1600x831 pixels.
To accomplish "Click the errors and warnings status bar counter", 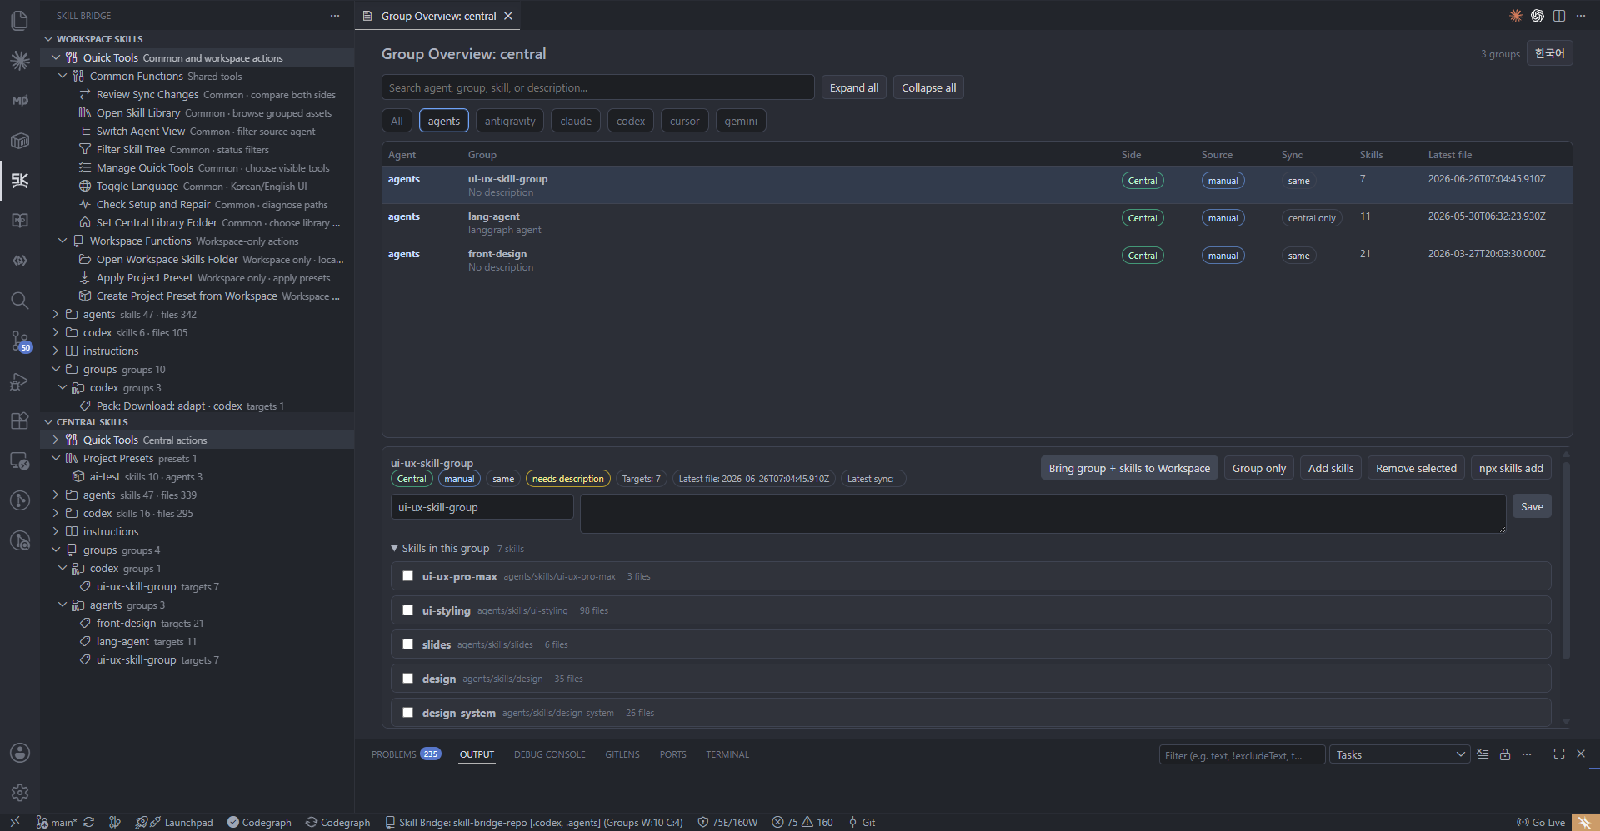I will click(802, 822).
